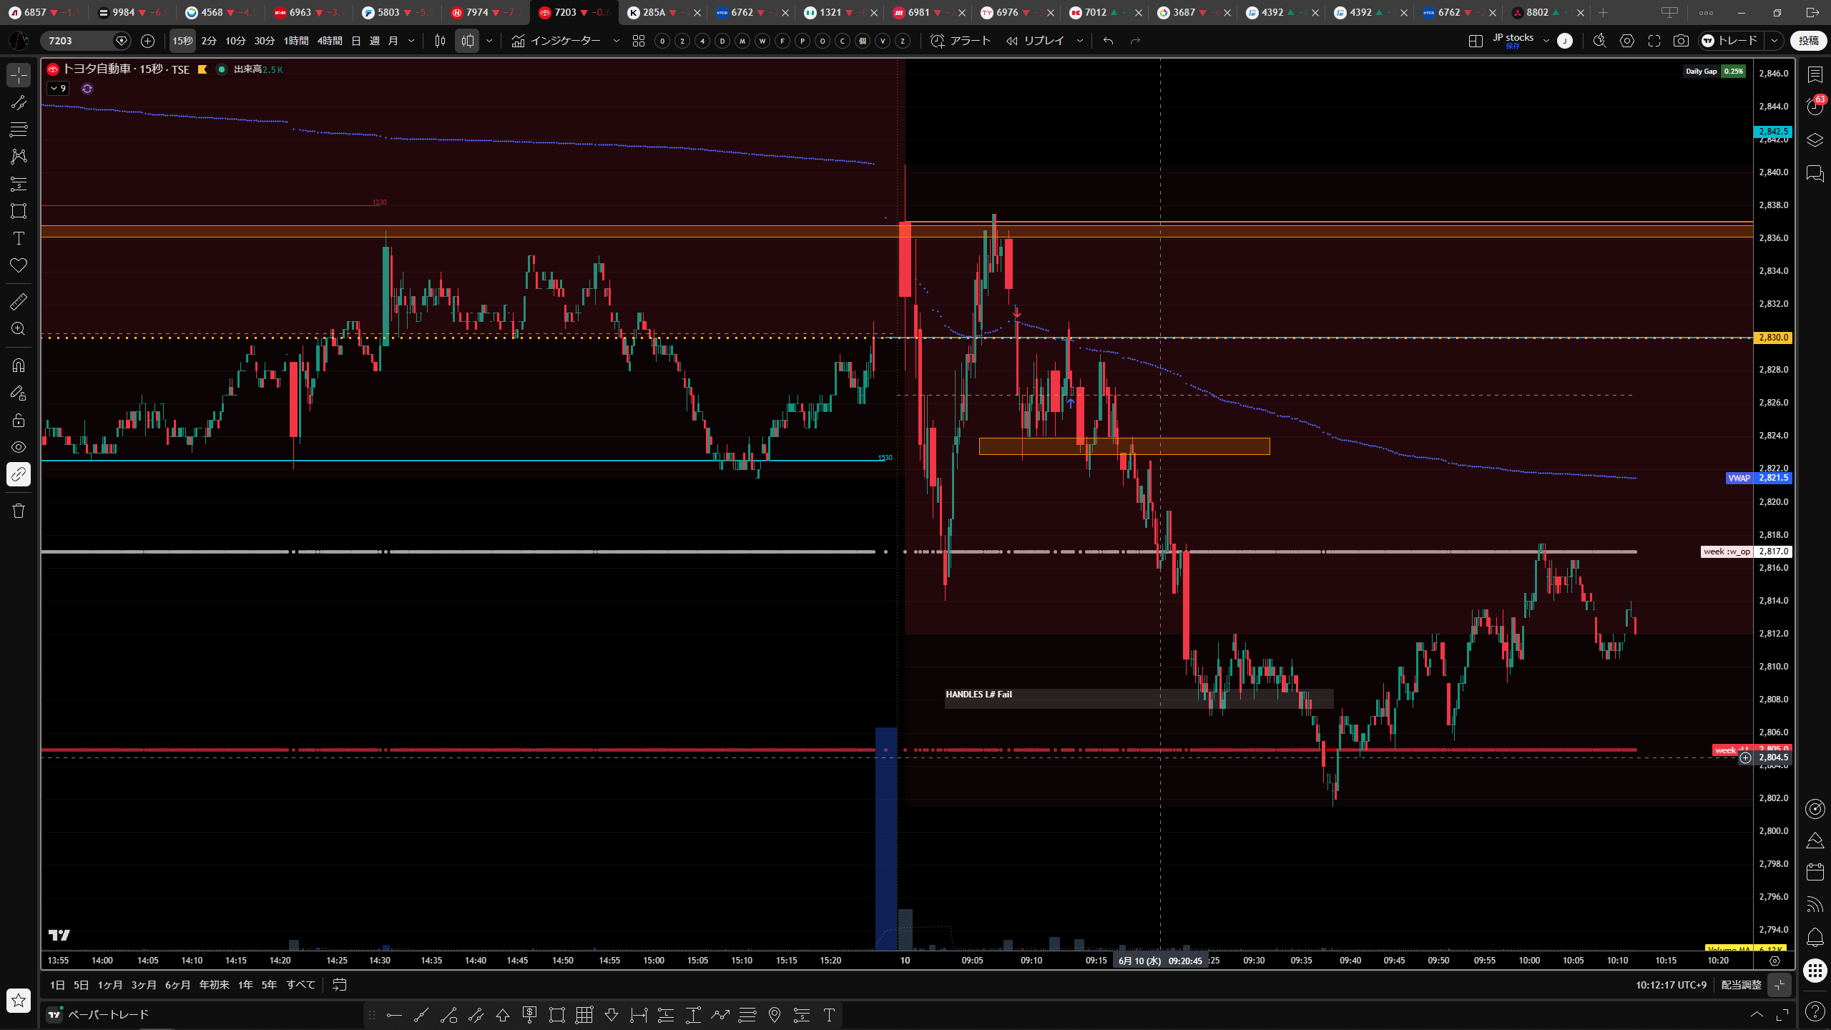Click the trash icon to remove drawings

tap(19, 511)
